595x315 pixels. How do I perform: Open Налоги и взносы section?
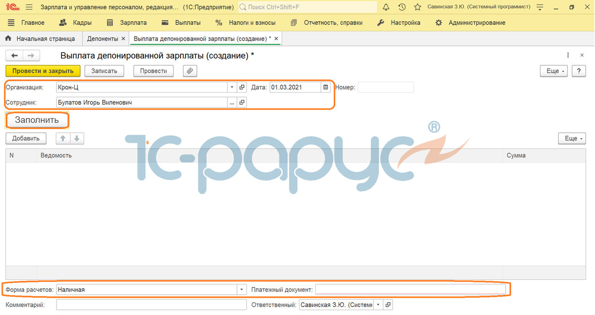(x=245, y=23)
